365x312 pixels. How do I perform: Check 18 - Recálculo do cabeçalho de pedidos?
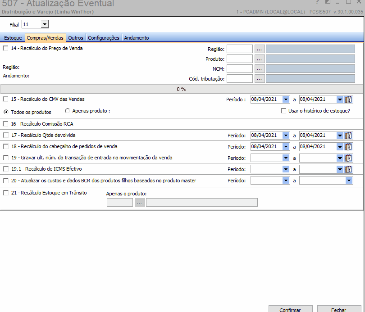coord(6,146)
